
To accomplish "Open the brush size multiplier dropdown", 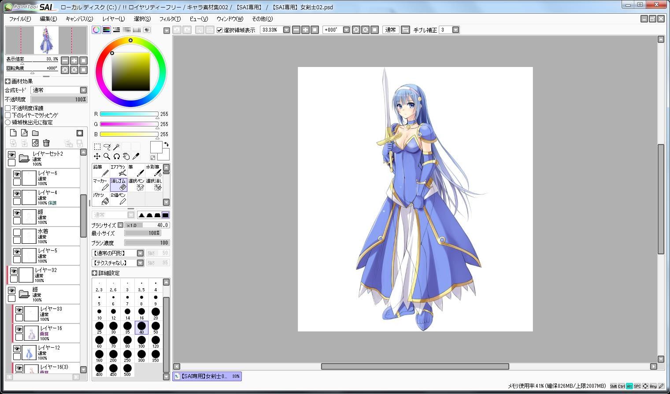I will pyautogui.click(x=120, y=225).
